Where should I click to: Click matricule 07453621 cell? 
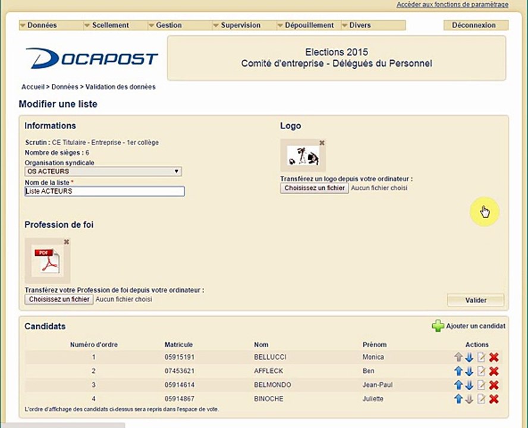point(180,371)
